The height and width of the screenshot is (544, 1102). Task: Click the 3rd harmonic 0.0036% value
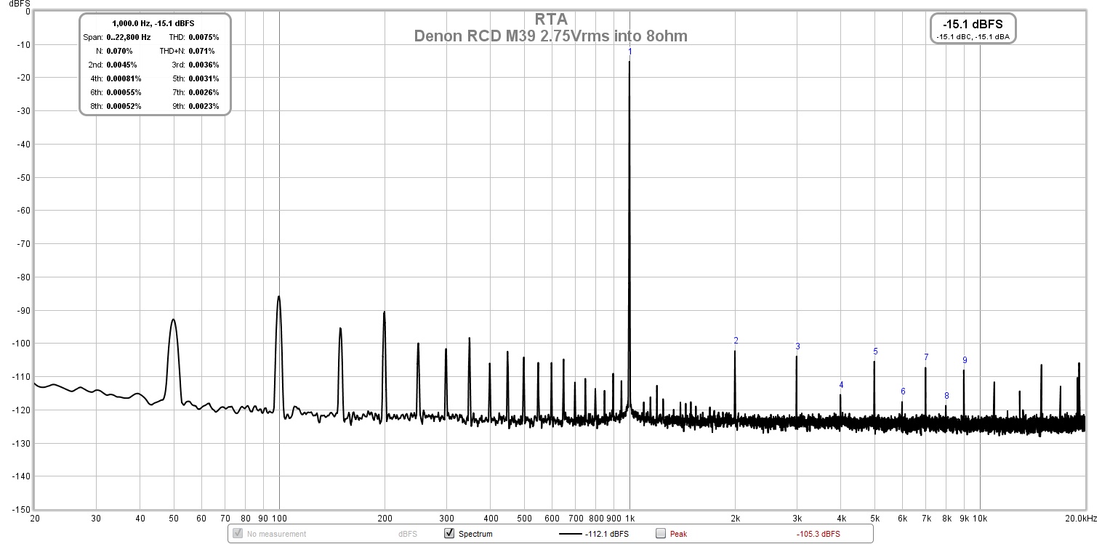(204, 65)
